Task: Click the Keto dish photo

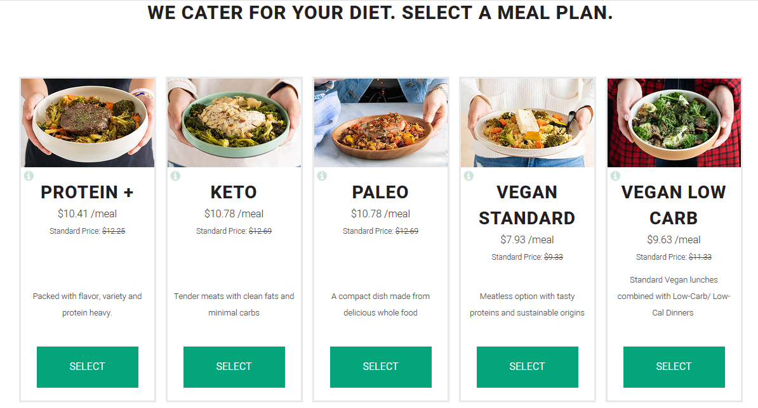Action: point(234,122)
